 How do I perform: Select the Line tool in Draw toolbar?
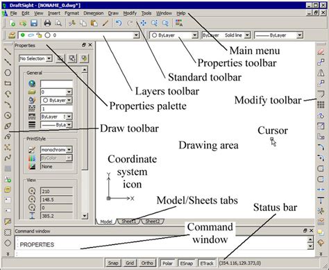pos(8,51)
